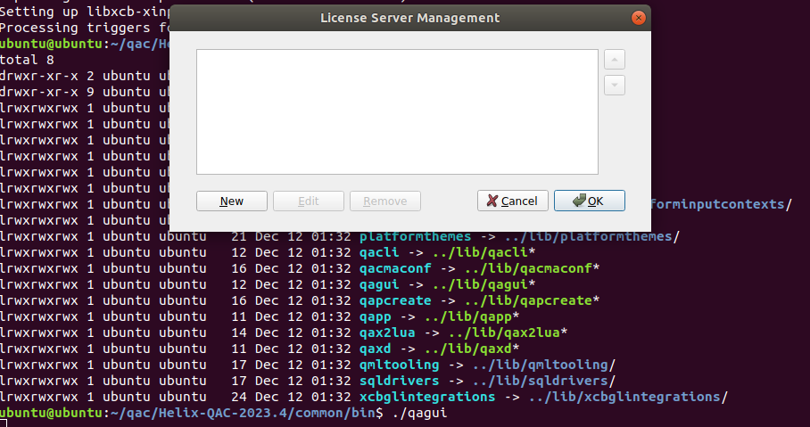Click the greyed-out Edit button
Image resolution: width=810 pixels, height=427 pixels.
(308, 201)
